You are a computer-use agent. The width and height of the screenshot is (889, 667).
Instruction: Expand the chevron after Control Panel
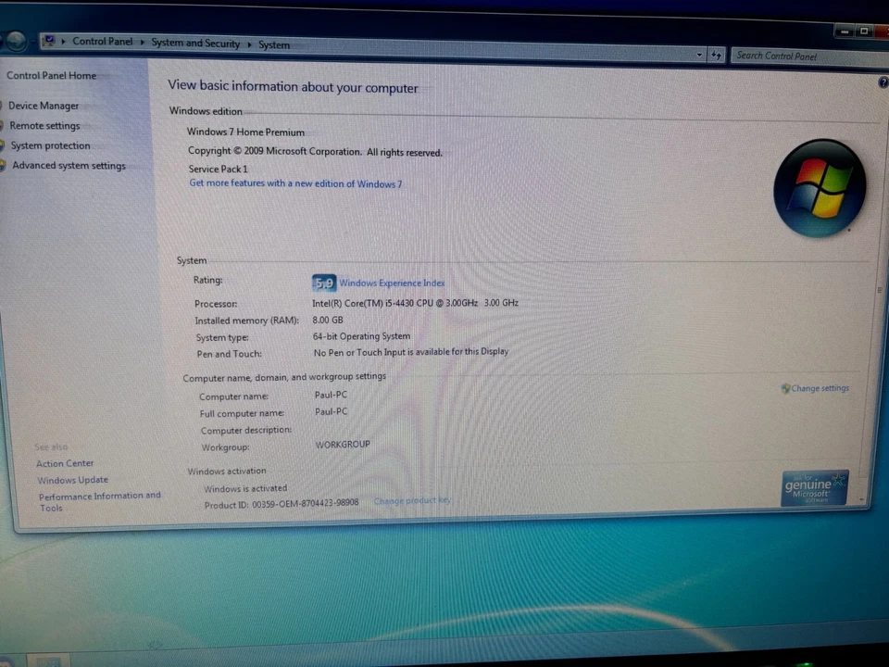pos(141,43)
